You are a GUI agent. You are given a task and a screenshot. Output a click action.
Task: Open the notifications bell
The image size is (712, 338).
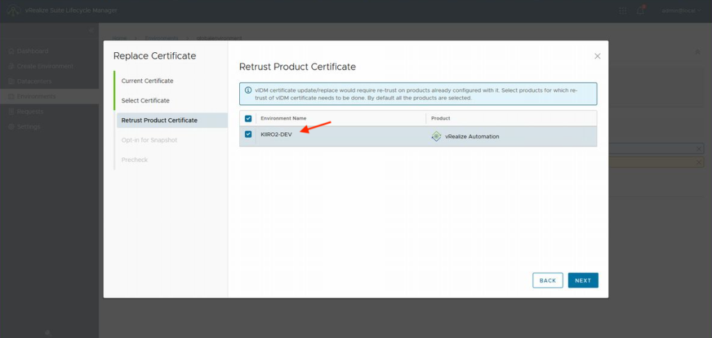[x=640, y=10]
